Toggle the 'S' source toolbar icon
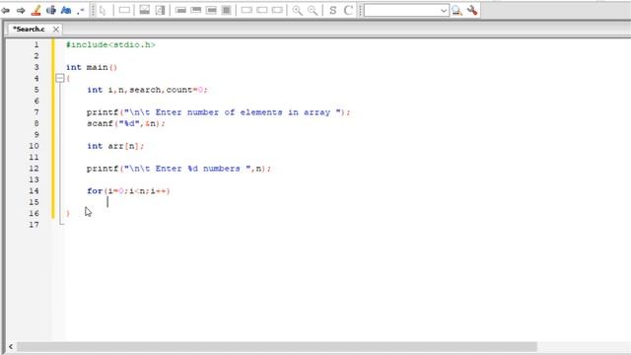Image resolution: width=631 pixels, height=355 pixels. coord(333,10)
